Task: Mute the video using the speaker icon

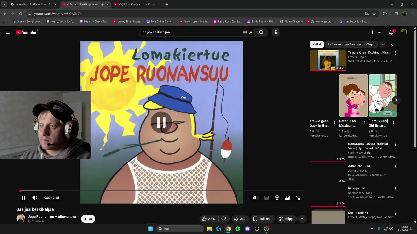Action: [35, 198]
